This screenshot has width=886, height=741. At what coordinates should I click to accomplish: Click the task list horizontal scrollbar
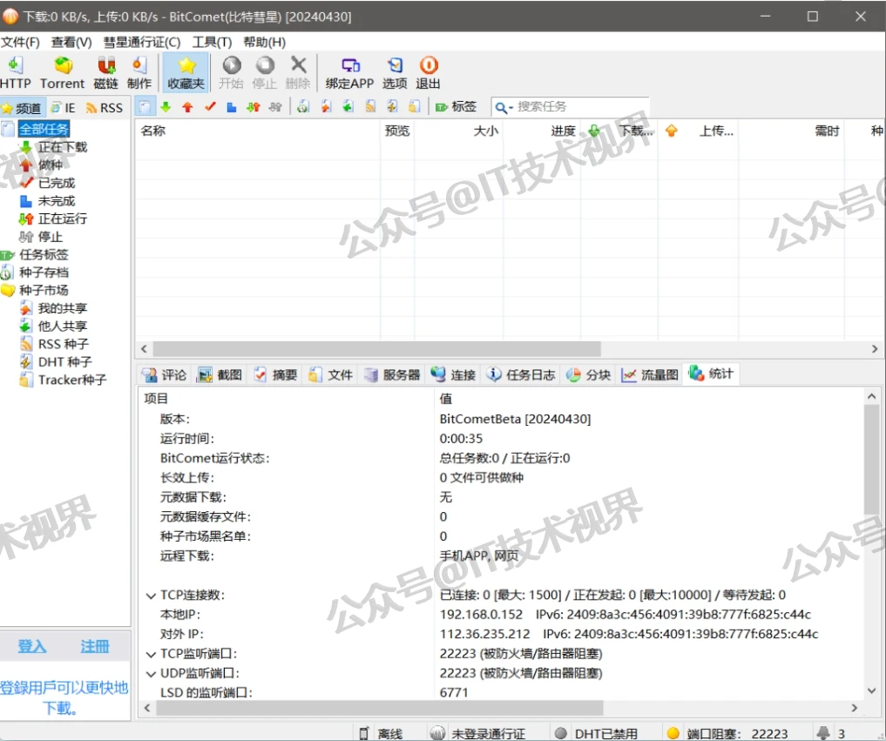[377, 348]
